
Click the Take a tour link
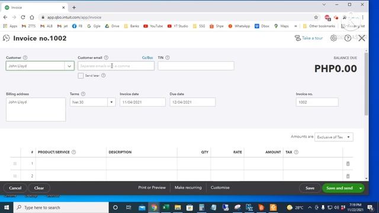(x=309, y=38)
